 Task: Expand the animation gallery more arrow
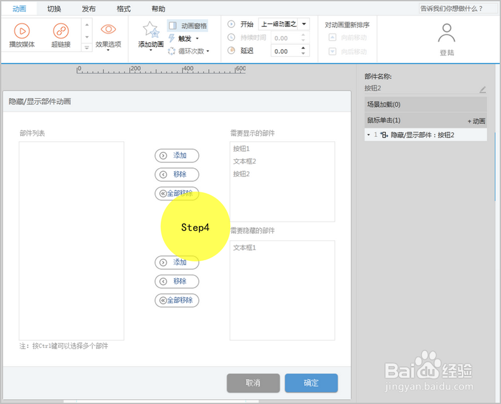click(x=87, y=47)
